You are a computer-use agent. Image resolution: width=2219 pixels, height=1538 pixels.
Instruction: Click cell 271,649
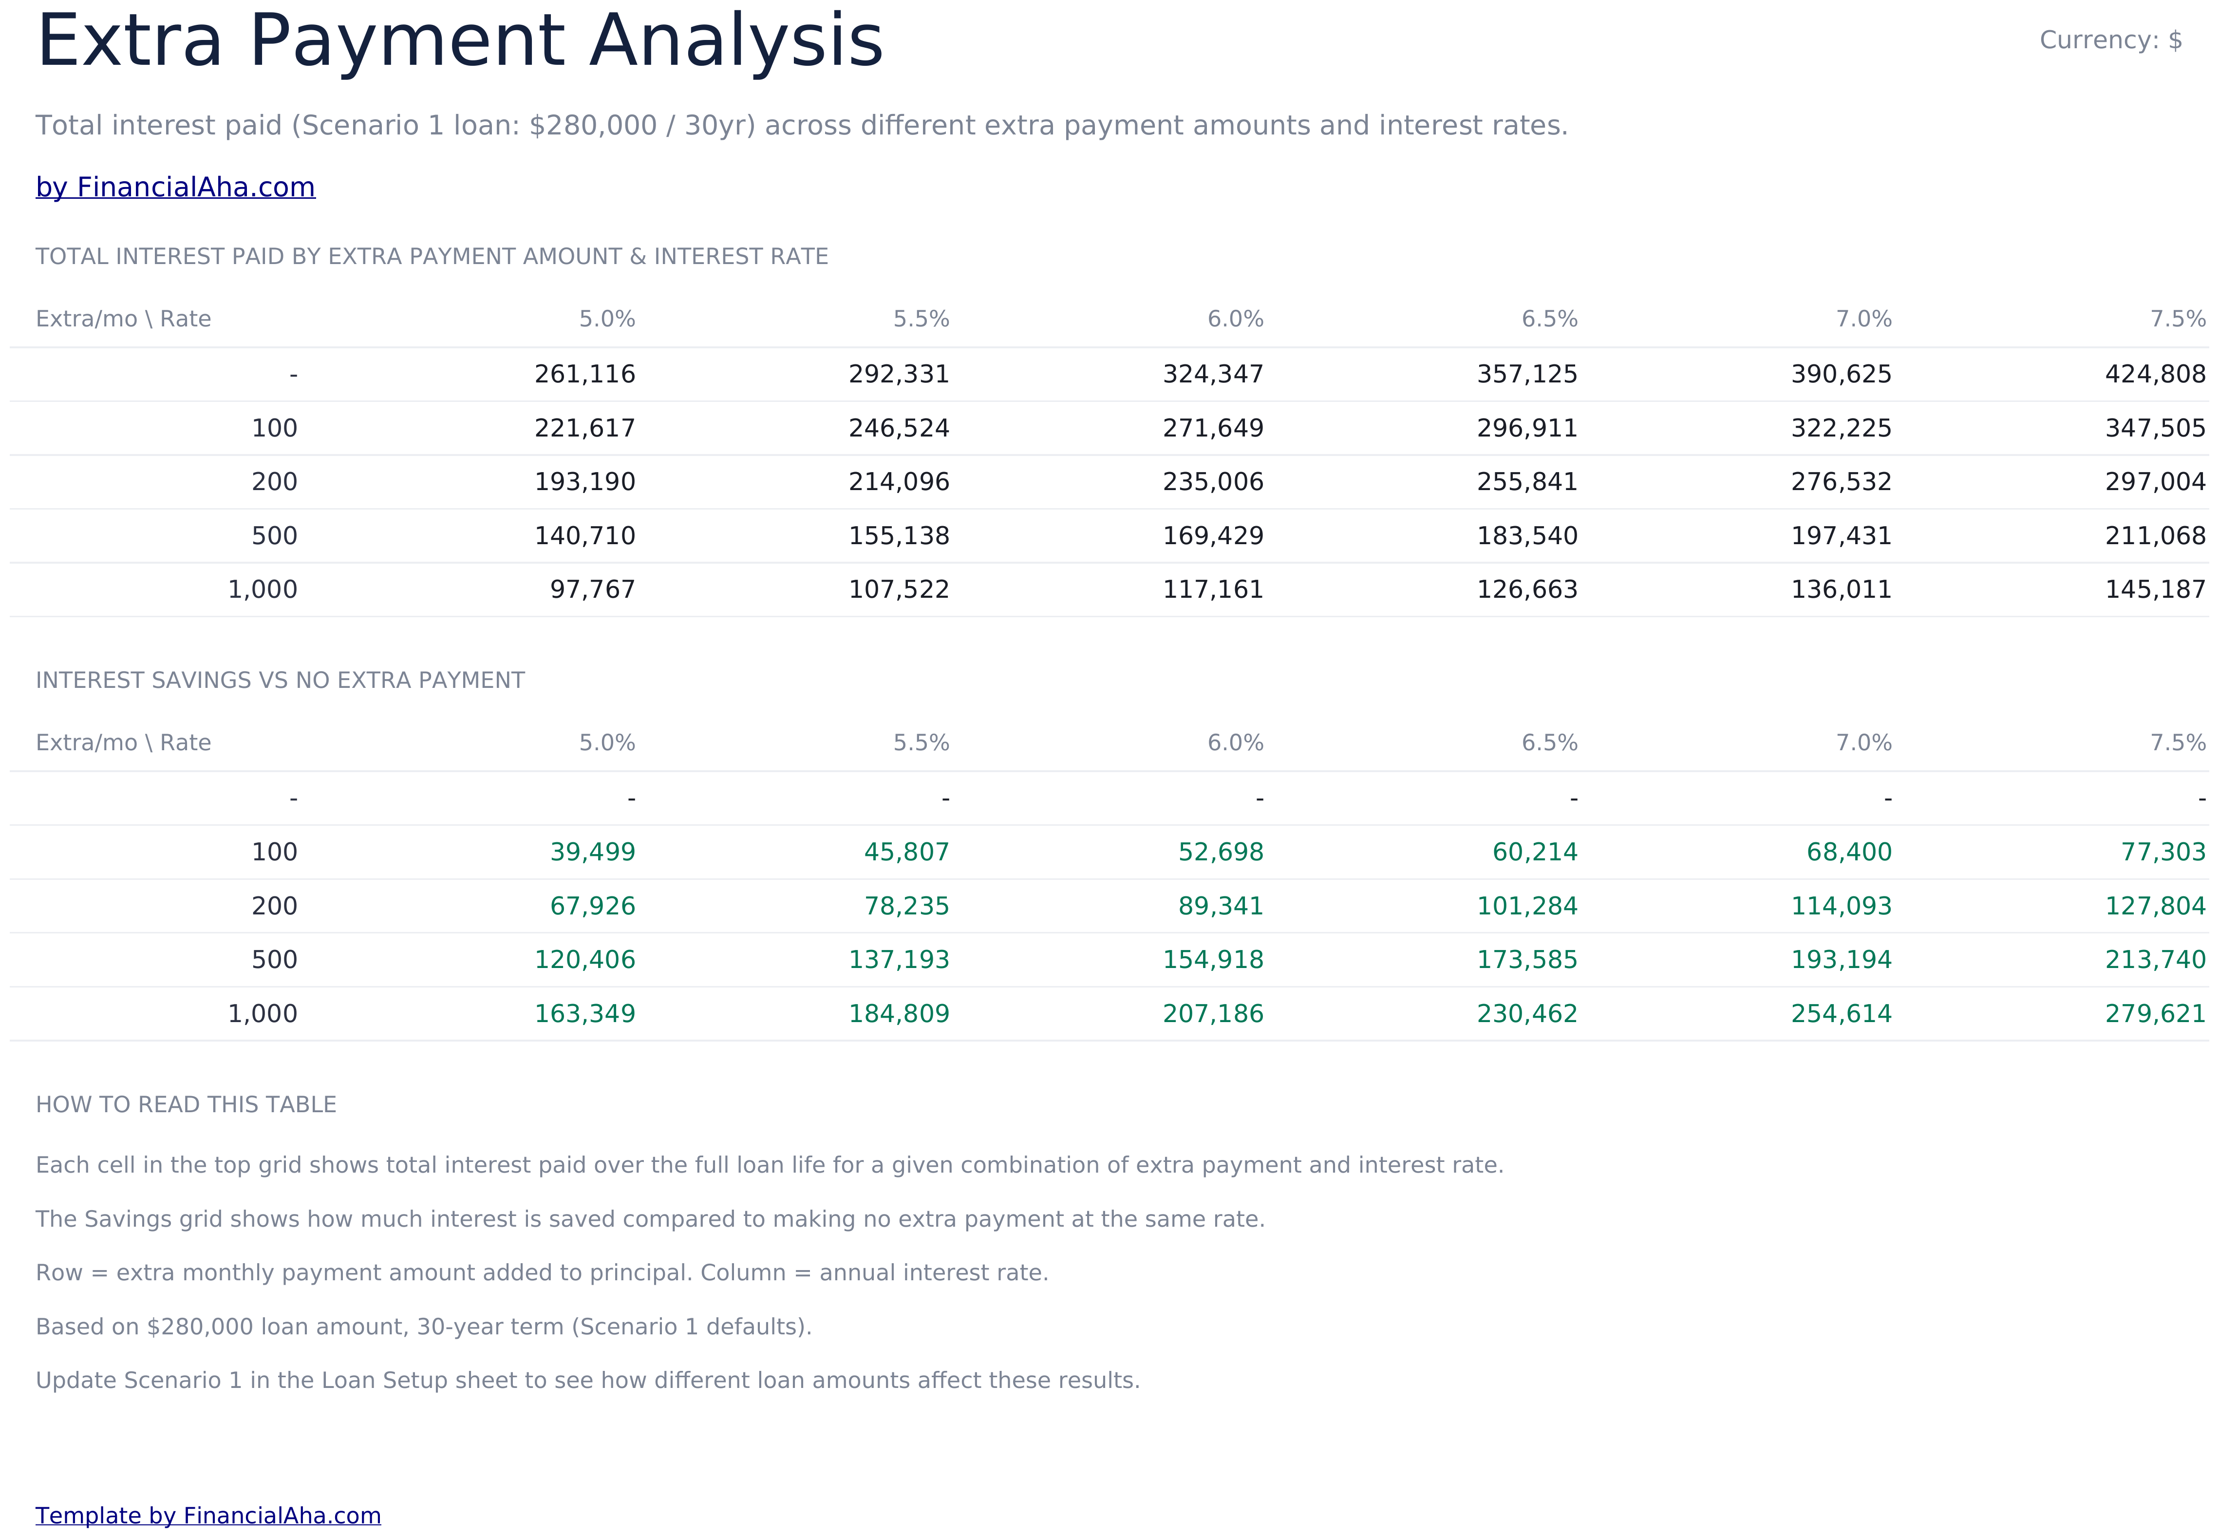(x=1213, y=428)
